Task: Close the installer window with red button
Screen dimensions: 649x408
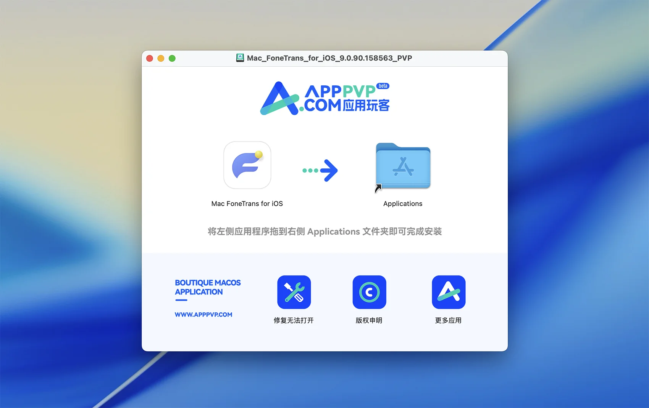Action: (x=150, y=58)
